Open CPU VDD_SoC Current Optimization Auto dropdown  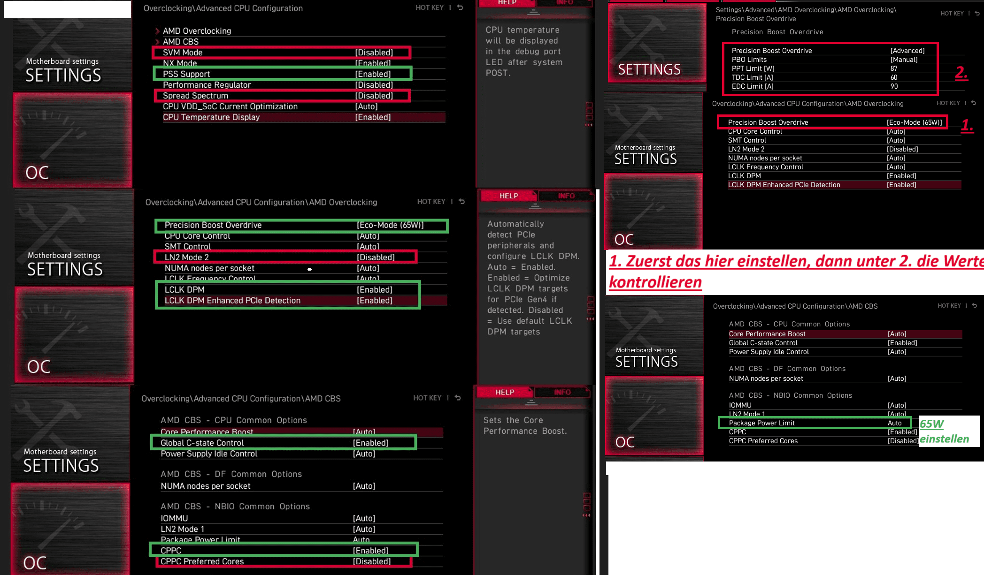(367, 106)
